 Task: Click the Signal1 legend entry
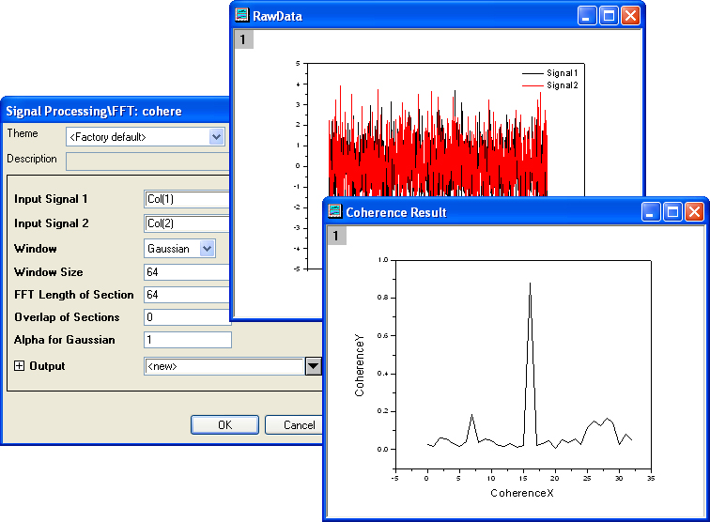pos(550,73)
